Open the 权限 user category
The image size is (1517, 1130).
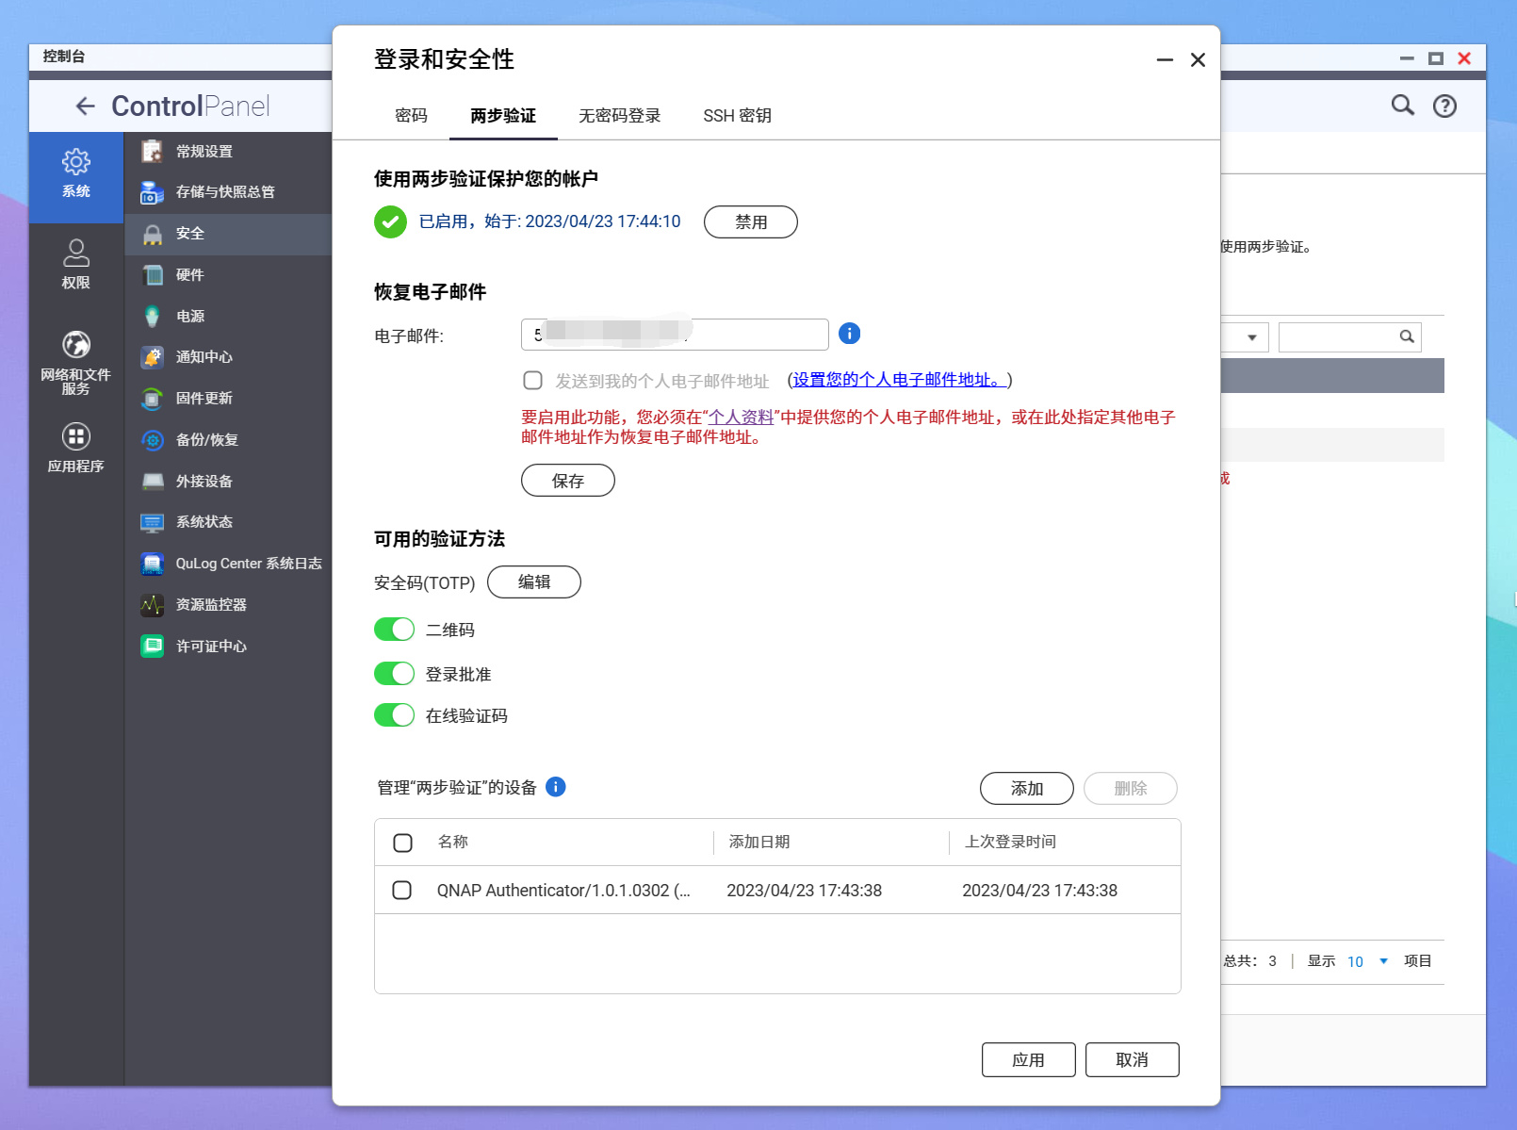[76, 264]
